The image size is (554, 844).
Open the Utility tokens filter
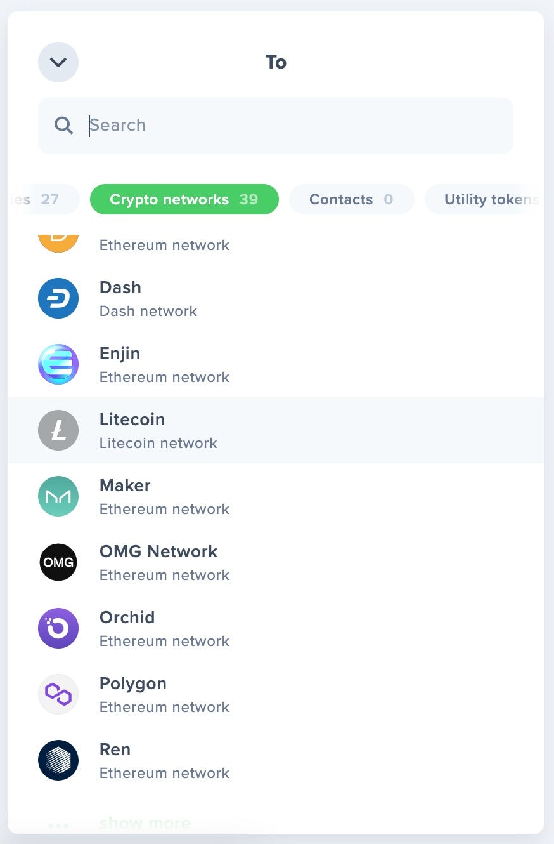coord(491,199)
